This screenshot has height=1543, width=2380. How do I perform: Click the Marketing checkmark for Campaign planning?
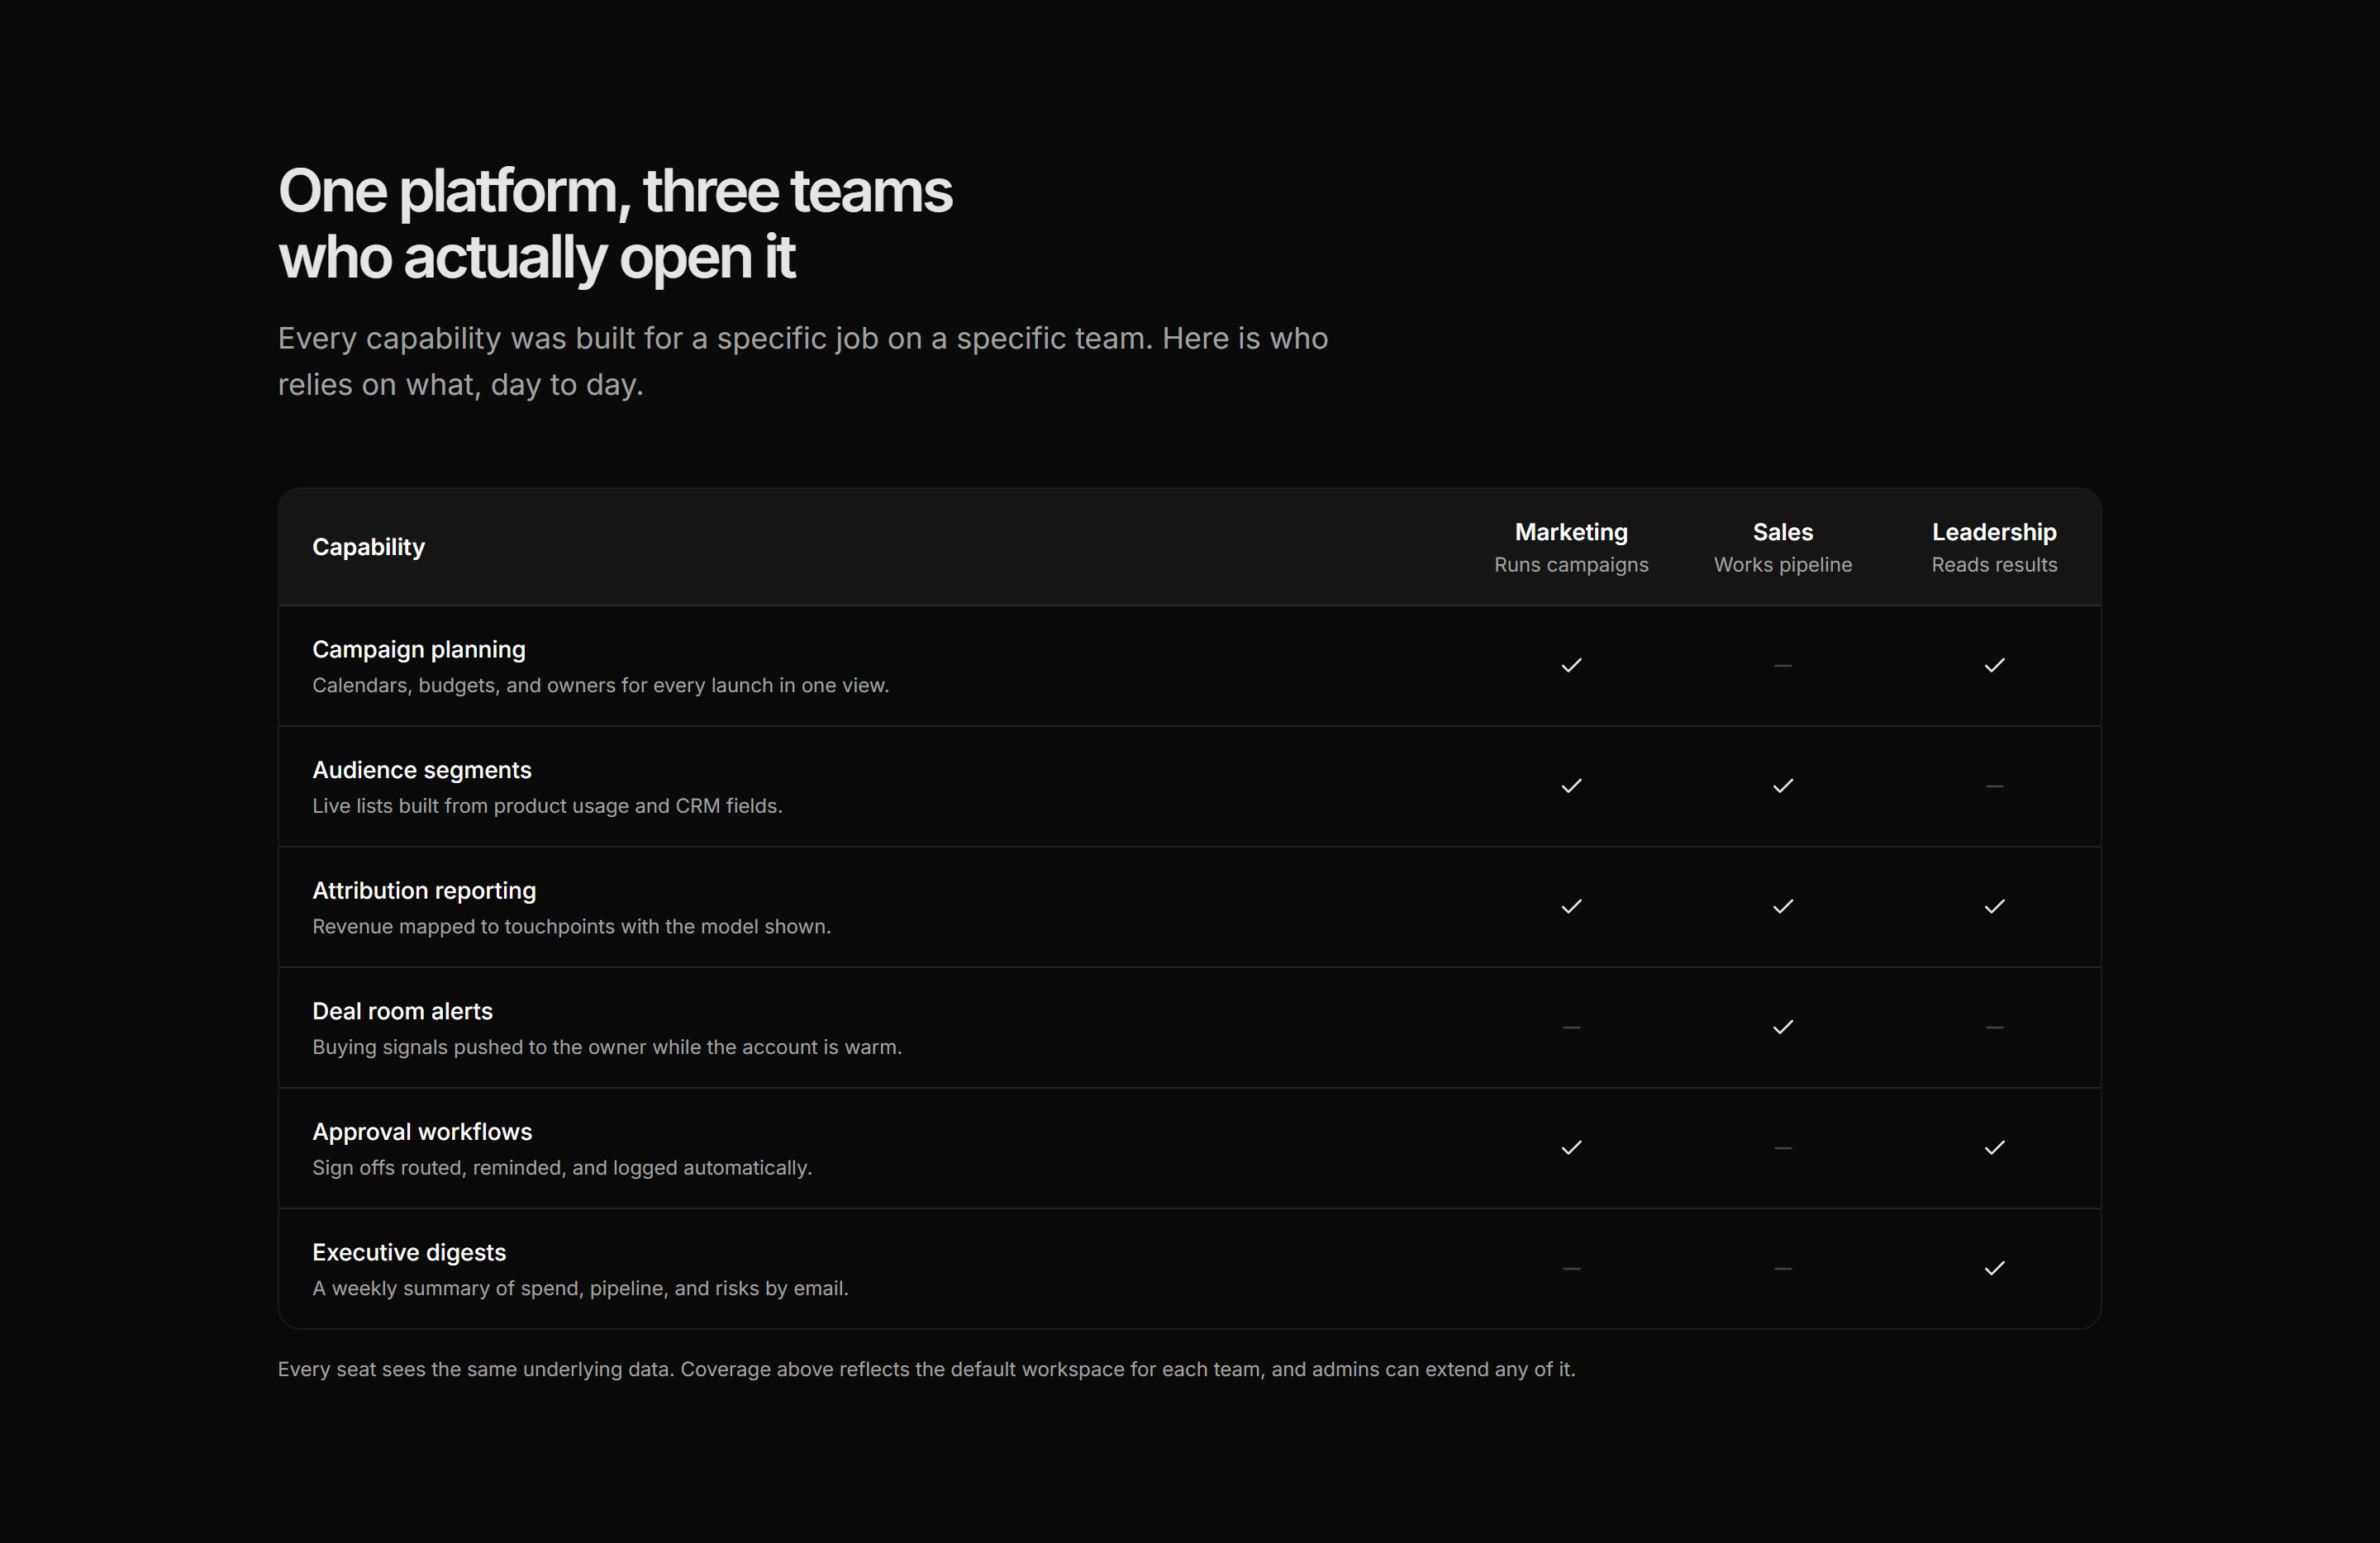(x=1571, y=666)
